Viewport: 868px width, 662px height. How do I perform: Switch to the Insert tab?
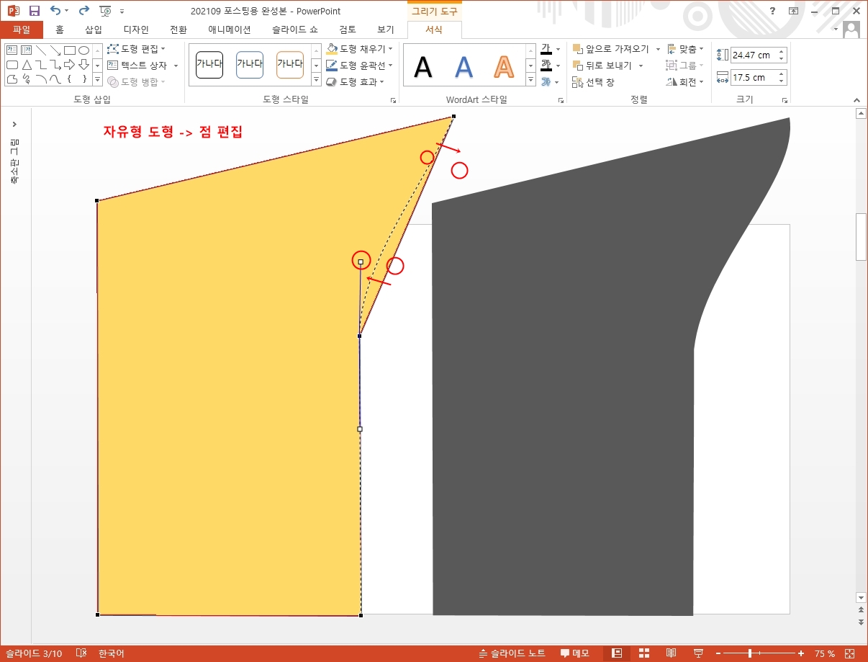(94, 30)
